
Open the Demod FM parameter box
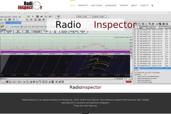[x=83, y=32]
